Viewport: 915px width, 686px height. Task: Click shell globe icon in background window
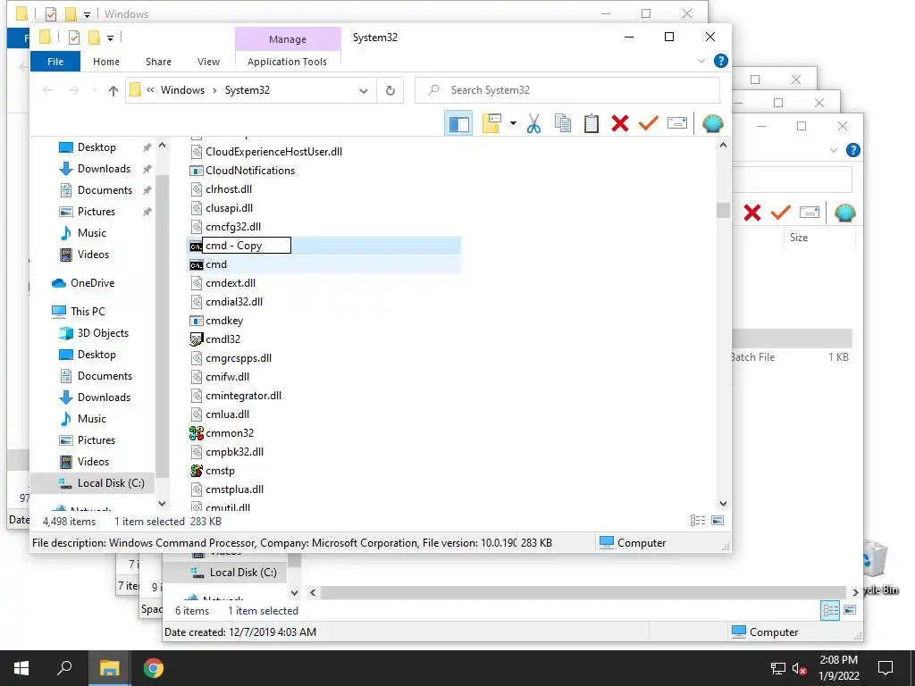click(x=845, y=213)
